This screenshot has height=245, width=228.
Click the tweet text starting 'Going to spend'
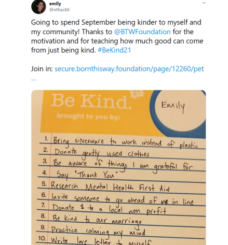point(117,36)
